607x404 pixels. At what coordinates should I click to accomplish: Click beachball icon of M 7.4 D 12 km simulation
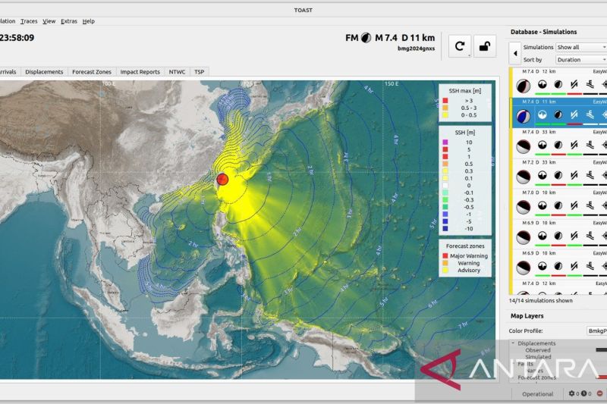click(x=522, y=85)
